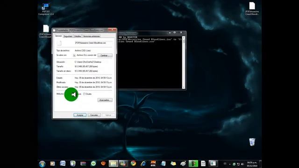The height and width of the screenshot is (168, 299).
Task: Open the media player taskbar icon
Action: pos(52,164)
